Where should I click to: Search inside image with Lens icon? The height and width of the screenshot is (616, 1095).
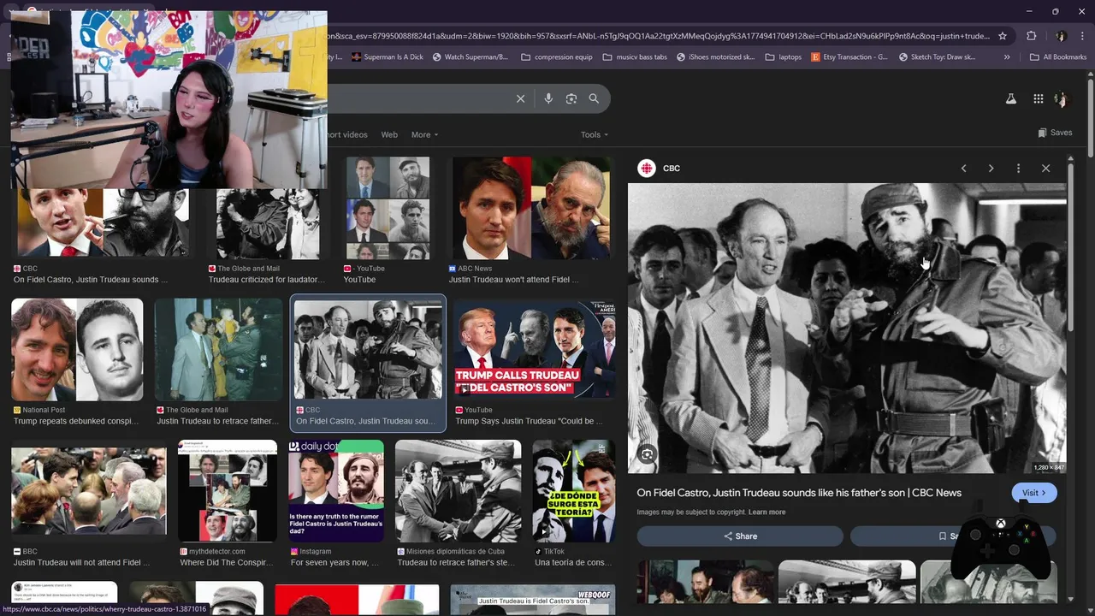(648, 455)
